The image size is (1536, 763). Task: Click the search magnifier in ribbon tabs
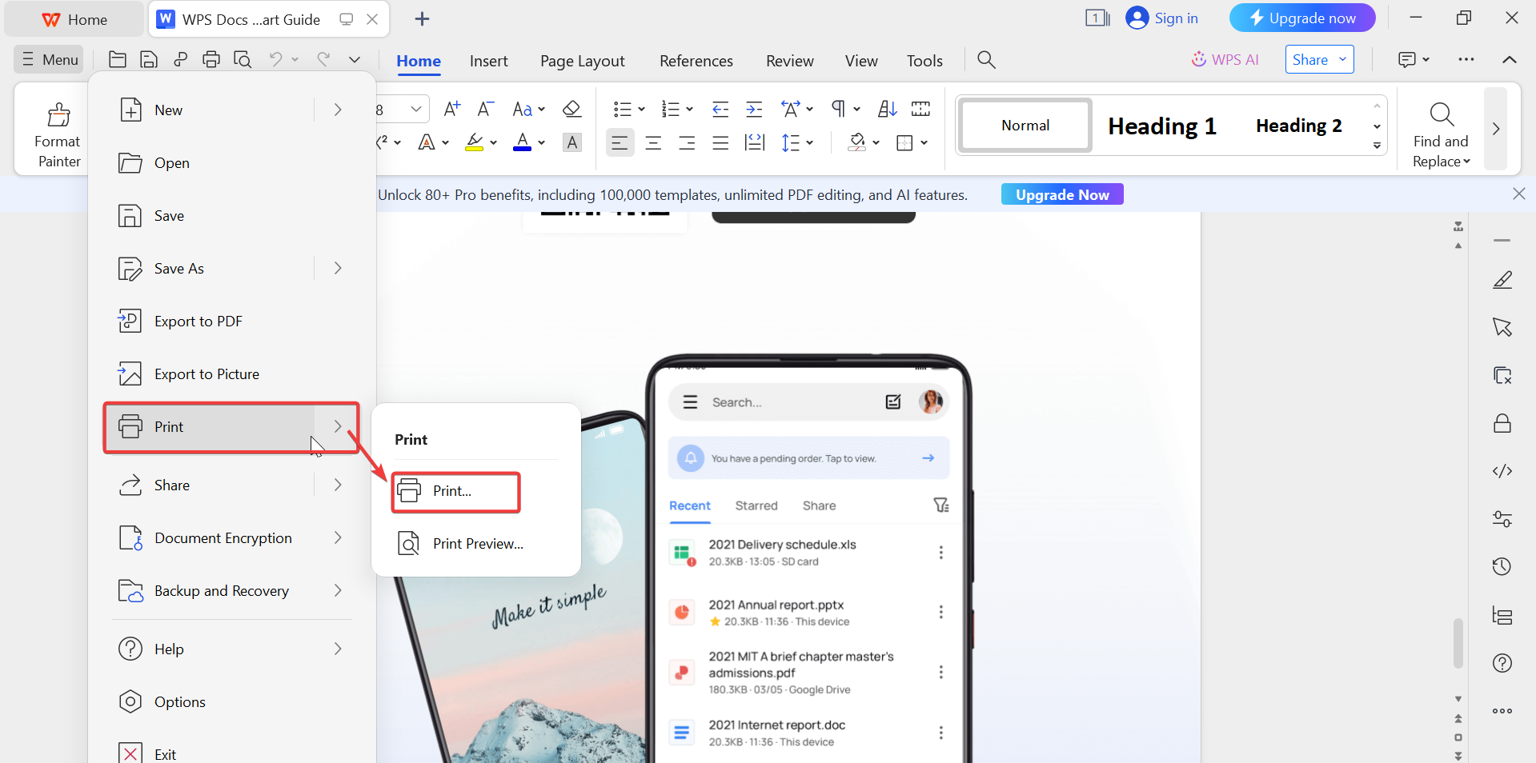[986, 60]
